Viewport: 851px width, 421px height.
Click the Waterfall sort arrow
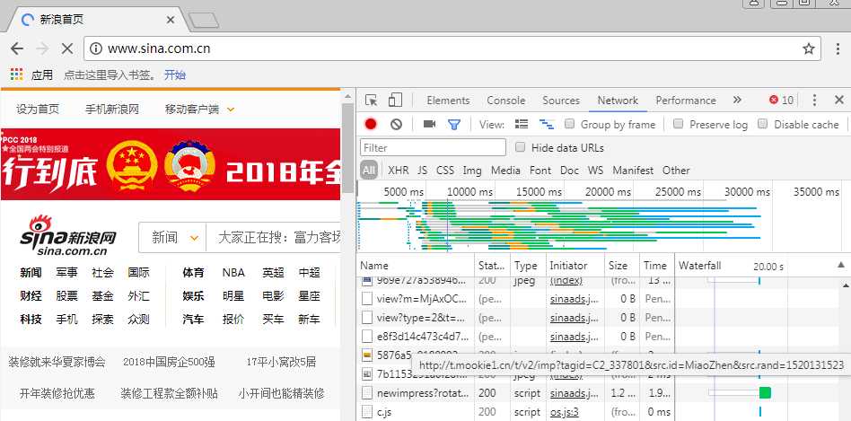tap(841, 266)
